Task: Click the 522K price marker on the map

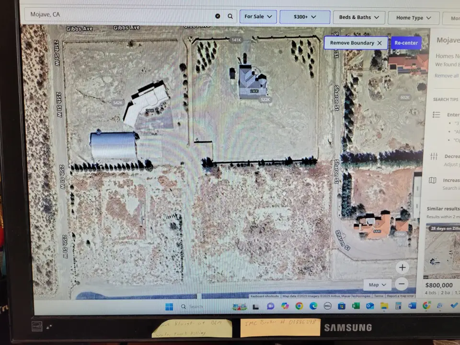Action: click(x=265, y=100)
